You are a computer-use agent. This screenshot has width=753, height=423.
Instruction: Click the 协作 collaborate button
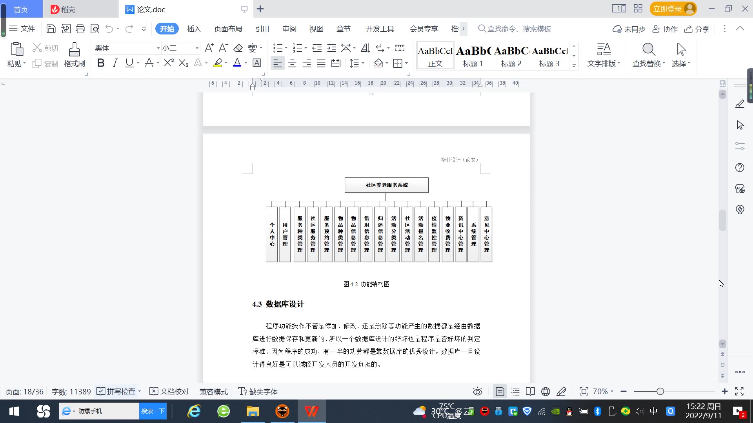point(665,29)
